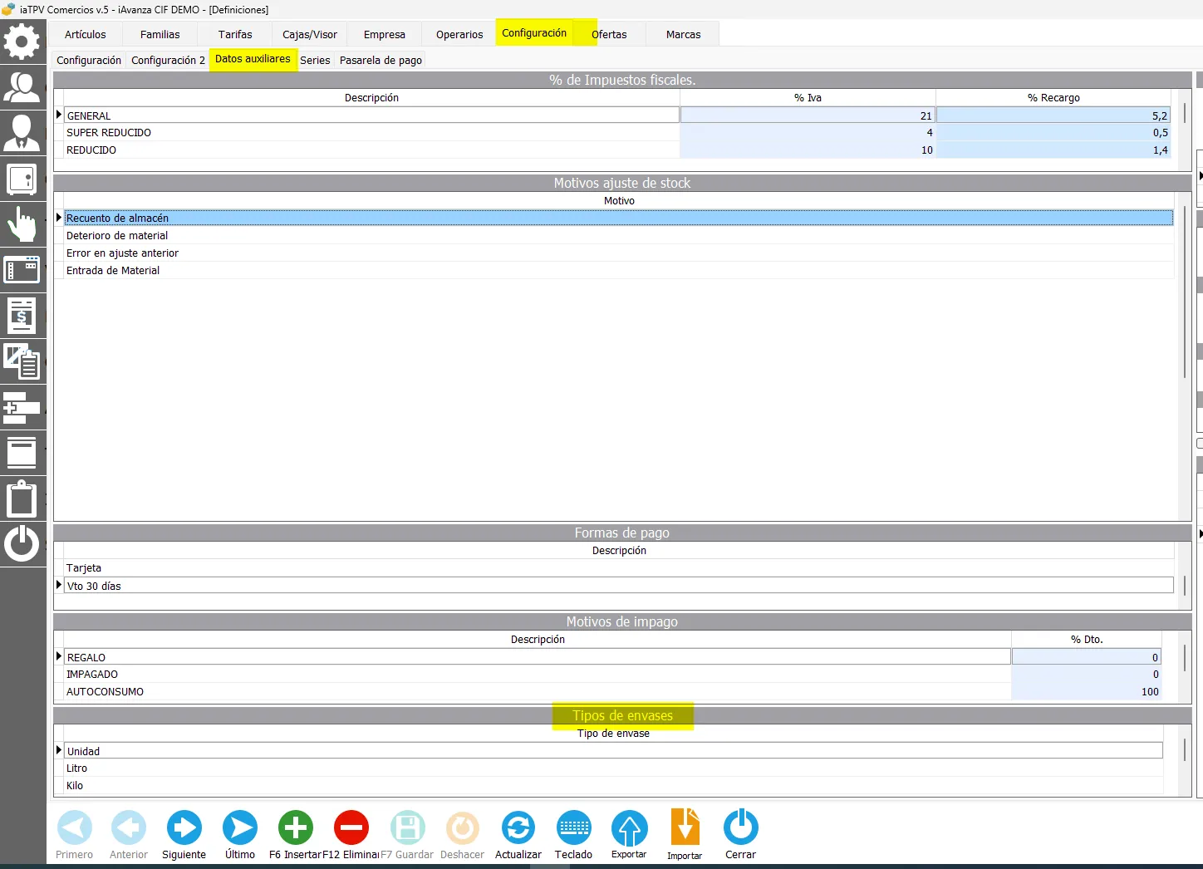
Task: Select the SUPER REDUCIDO tax row
Action: click(x=616, y=133)
